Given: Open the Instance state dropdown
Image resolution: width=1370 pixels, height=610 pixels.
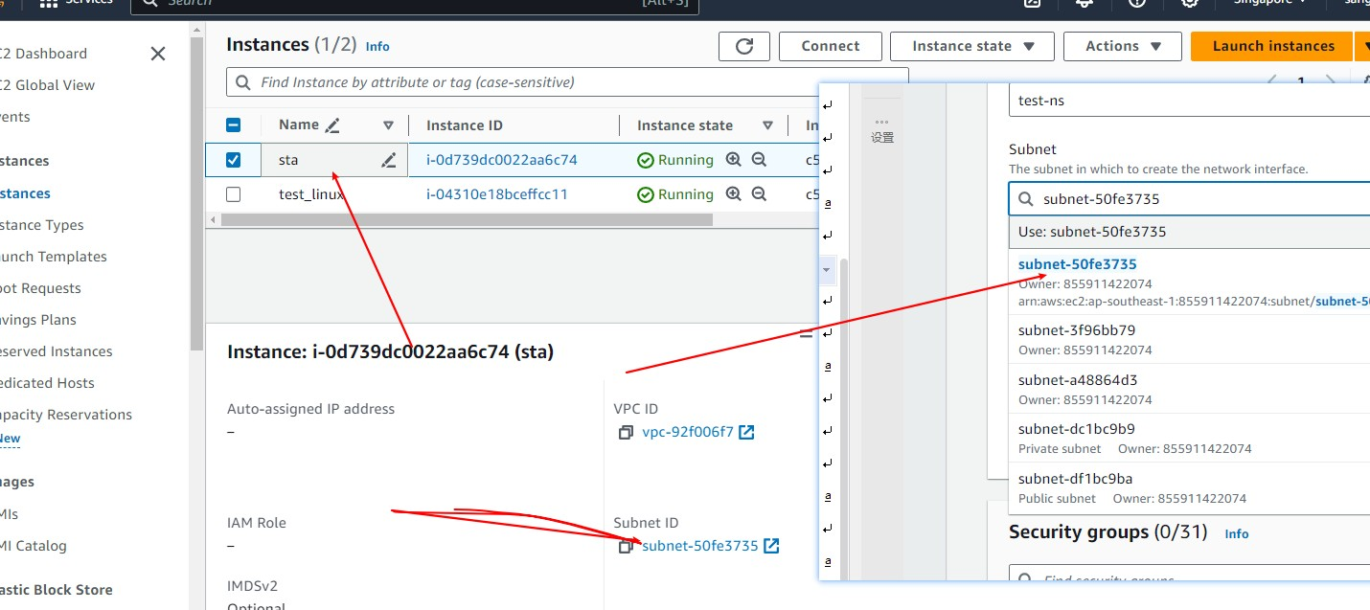Looking at the screenshot, I should (x=972, y=46).
